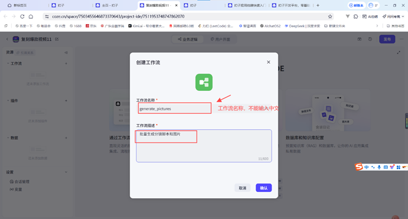This screenshot has height=219, width=408.
Task: Open the 智谱清言 bookmark
Action: [247, 26]
